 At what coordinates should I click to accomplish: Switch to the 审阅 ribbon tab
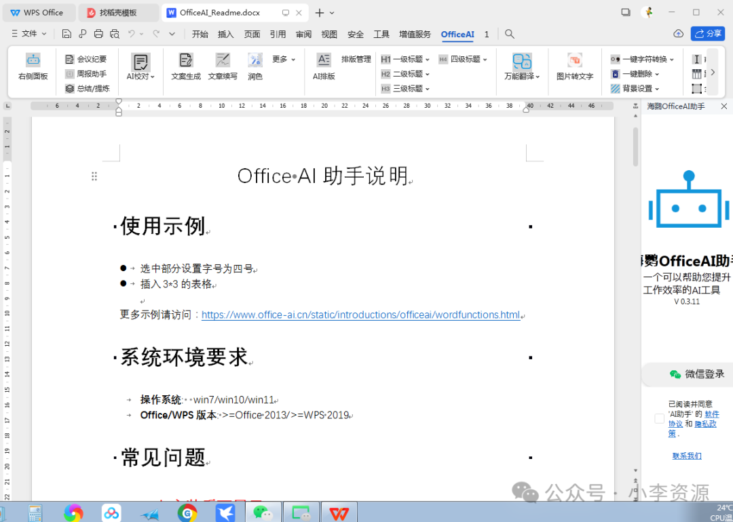(x=304, y=34)
